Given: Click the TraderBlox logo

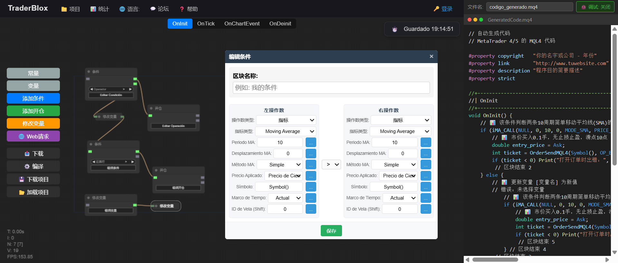Looking at the screenshot, I should (x=28, y=8).
